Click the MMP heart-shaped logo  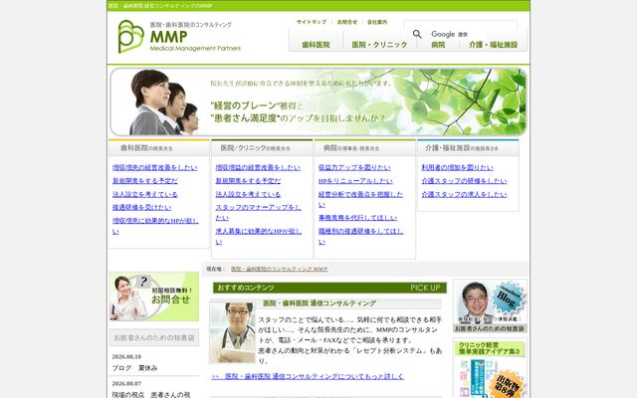(x=130, y=37)
